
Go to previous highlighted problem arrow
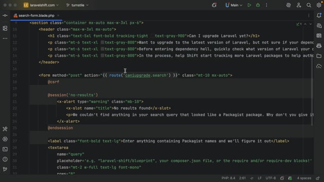click(305, 24)
